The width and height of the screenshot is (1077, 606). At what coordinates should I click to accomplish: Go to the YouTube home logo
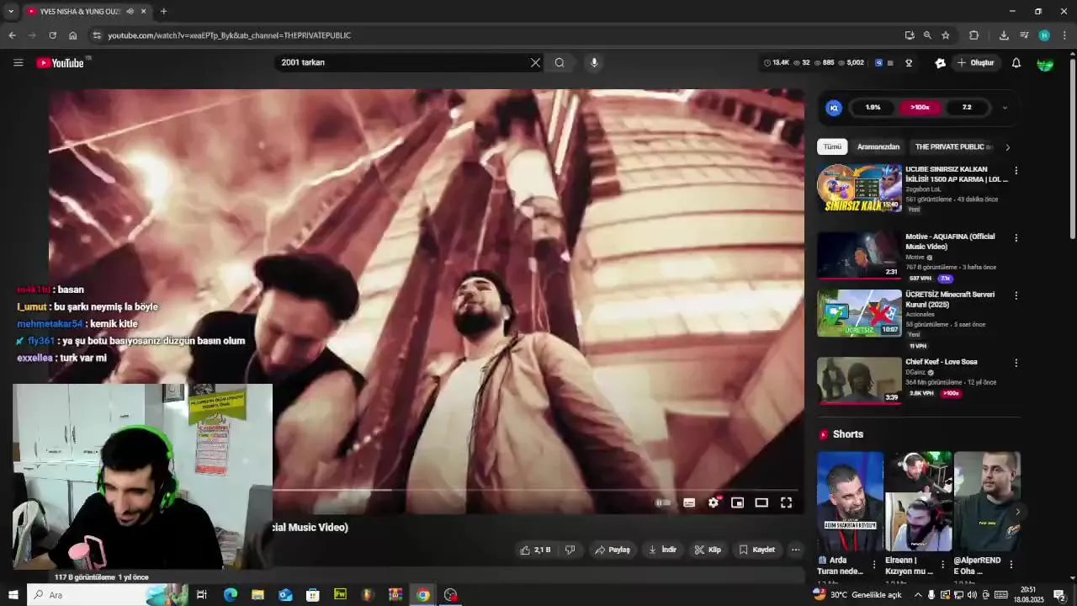61,62
